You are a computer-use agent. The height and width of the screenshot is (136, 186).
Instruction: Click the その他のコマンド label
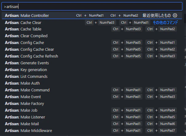pos(165,22)
